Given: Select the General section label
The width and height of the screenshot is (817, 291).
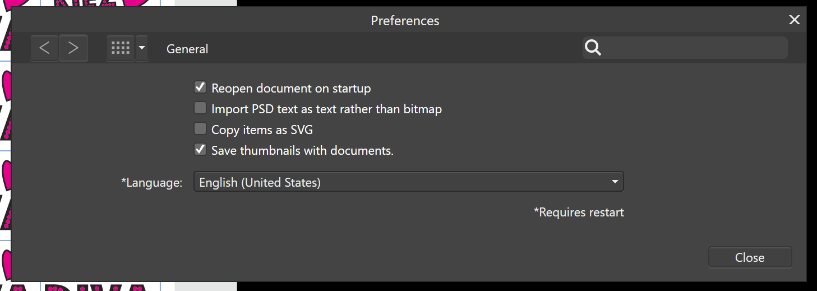Looking at the screenshot, I should coord(187,49).
